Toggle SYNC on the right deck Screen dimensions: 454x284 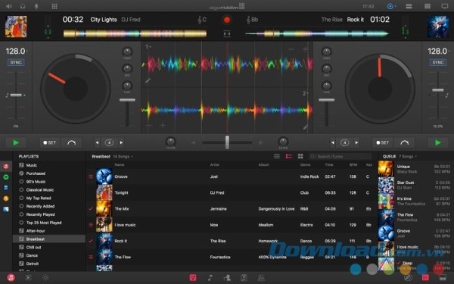tap(438, 62)
